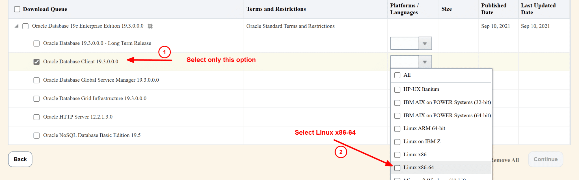Select Oracle Database Grid Infrastructure 19.3.0.0.0
Image resolution: width=579 pixels, height=180 pixels.
click(36, 99)
